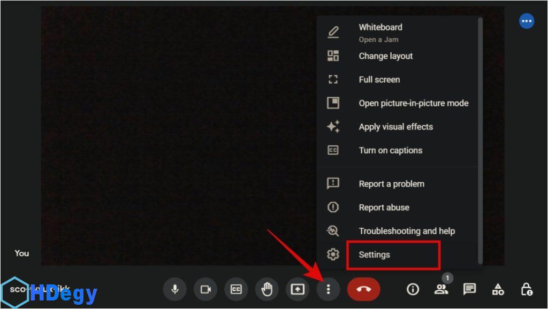This screenshot has height=309, width=548.
Task: Click the Present now screen share icon
Action: point(297,289)
